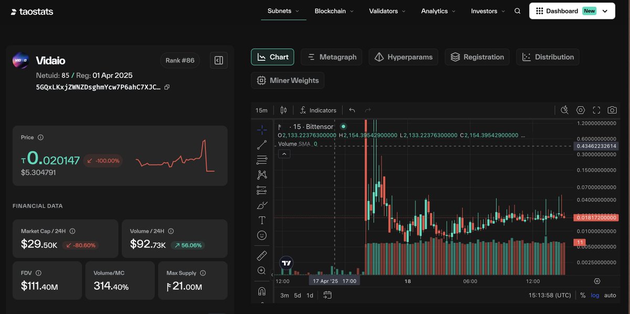Screen dimensions: 630x314
Task: Click the 314.40% Volume/MC value
Action: (x=111, y=286)
